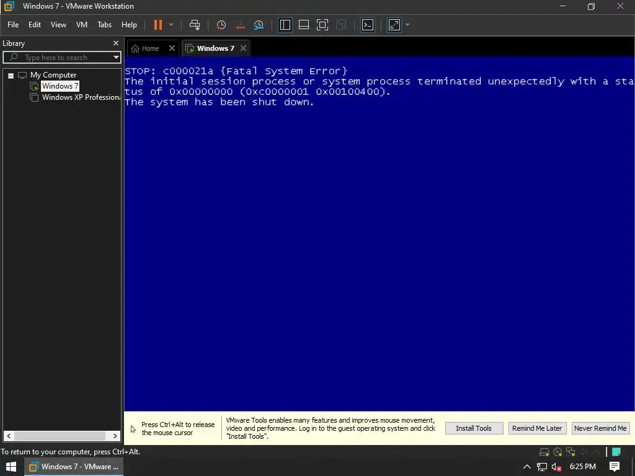Click the Library panel heading text
Viewport: 635px width, 476px height.
click(14, 43)
